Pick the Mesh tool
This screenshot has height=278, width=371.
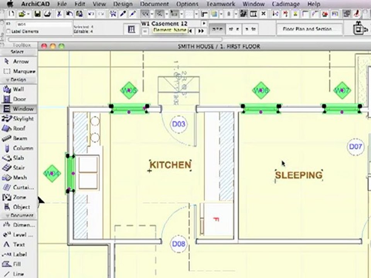pyautogui.click(x=19, y=178)
